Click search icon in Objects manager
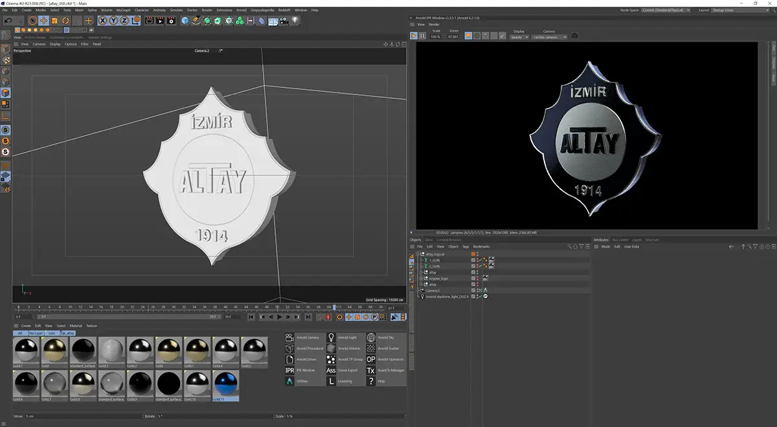The width and height of the screenshot is (777, 427). (x=569, y=246)
